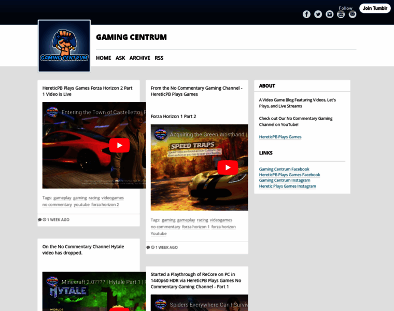Click clock icon on Forza Horizon 1 post
The height and width of the screenshot is (311, 394).
153,247
